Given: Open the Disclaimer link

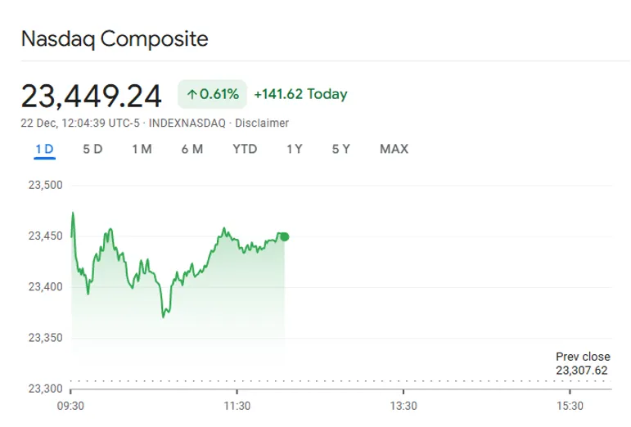Looking at the screenshot, I should tap(262, 123).
